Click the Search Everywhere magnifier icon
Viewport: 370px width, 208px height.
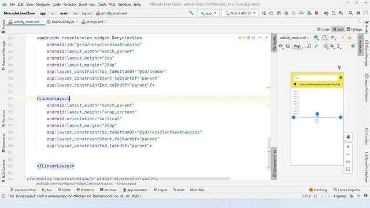pos(351,13)
